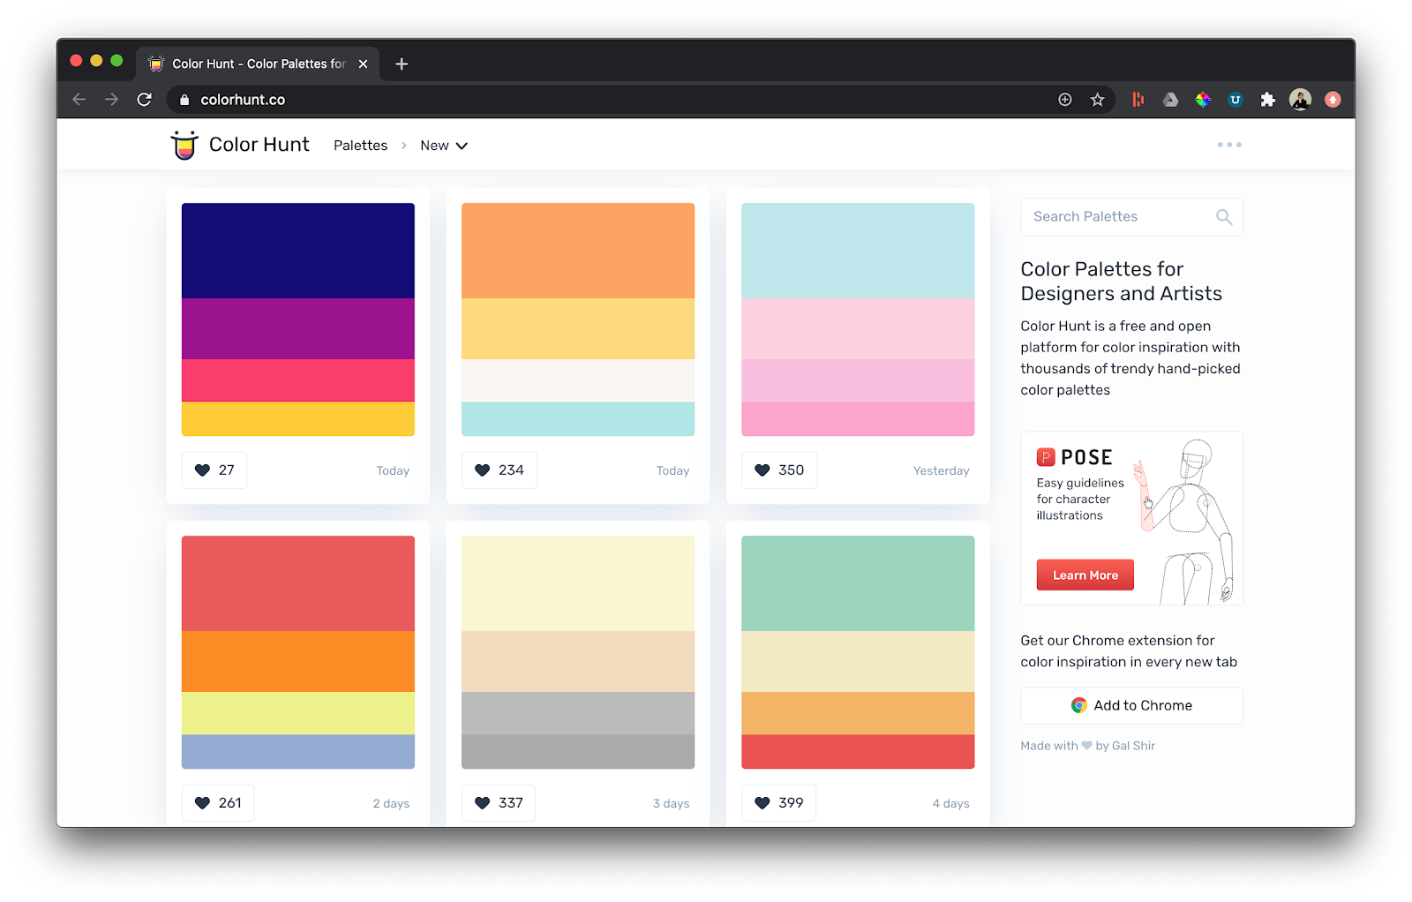Pick the dark navy stripe in 27-likes palette
The image size is (1412, 902).
[x=298, y=251]
